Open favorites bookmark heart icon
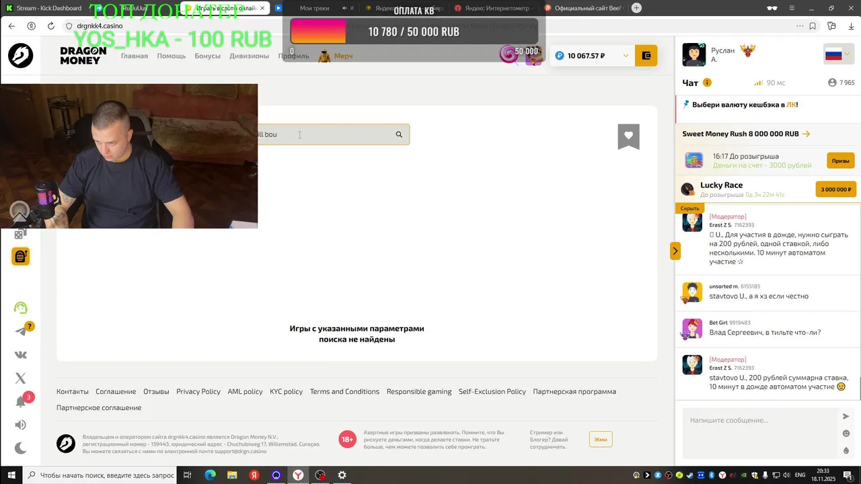861x484 pixels. pyautogui.click(x=628, y=136)
